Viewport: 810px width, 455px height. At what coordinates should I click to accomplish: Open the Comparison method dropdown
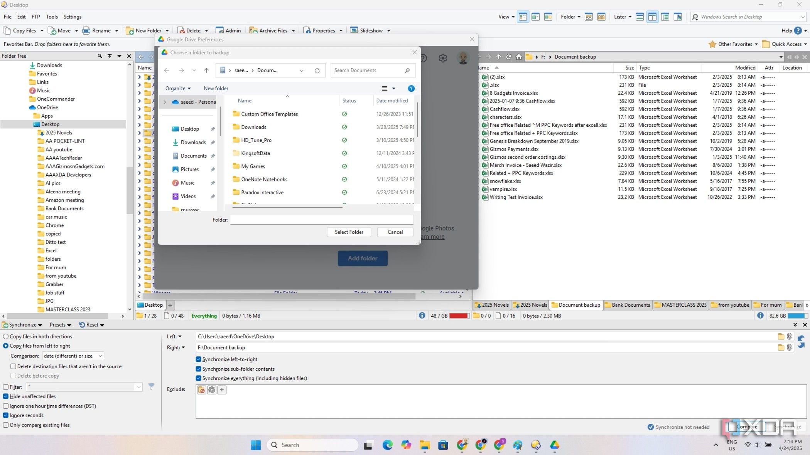(73, 356)
